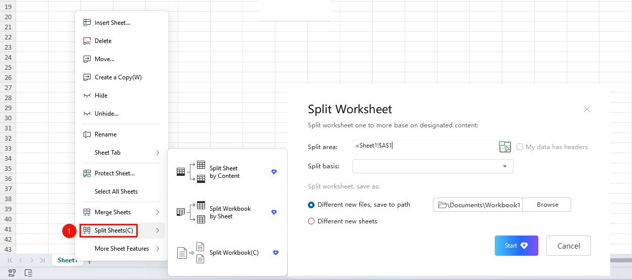Click the Protect Sheet lock icon

pyautogui.click(x=87, y=173)
